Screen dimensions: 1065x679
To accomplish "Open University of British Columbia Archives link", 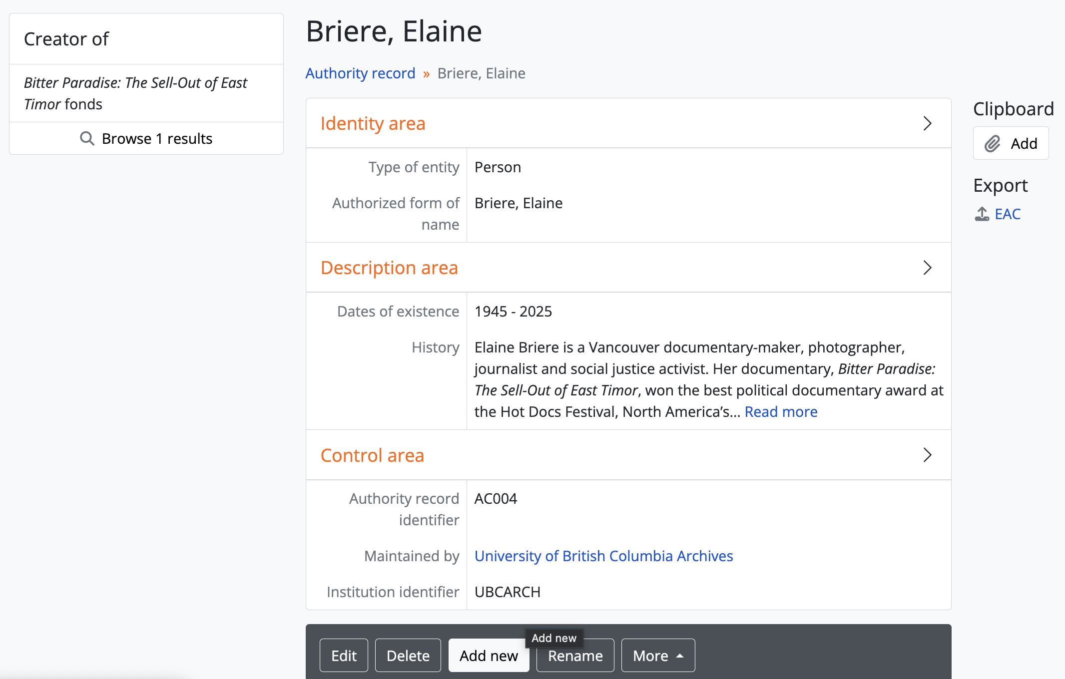I will tap(603, 556).
